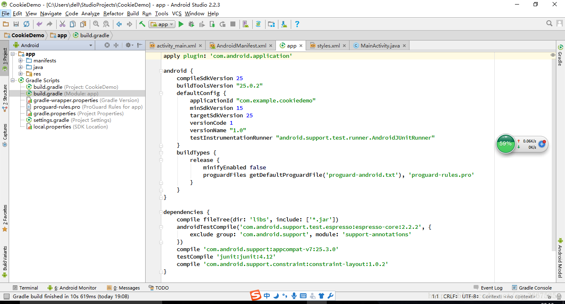
Task: Open the Event Log tool window
Action: click(488, 288)
